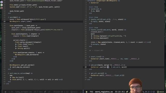
Task: Click '1.3k' size indicator in left modeline
Action: (11, 92)
